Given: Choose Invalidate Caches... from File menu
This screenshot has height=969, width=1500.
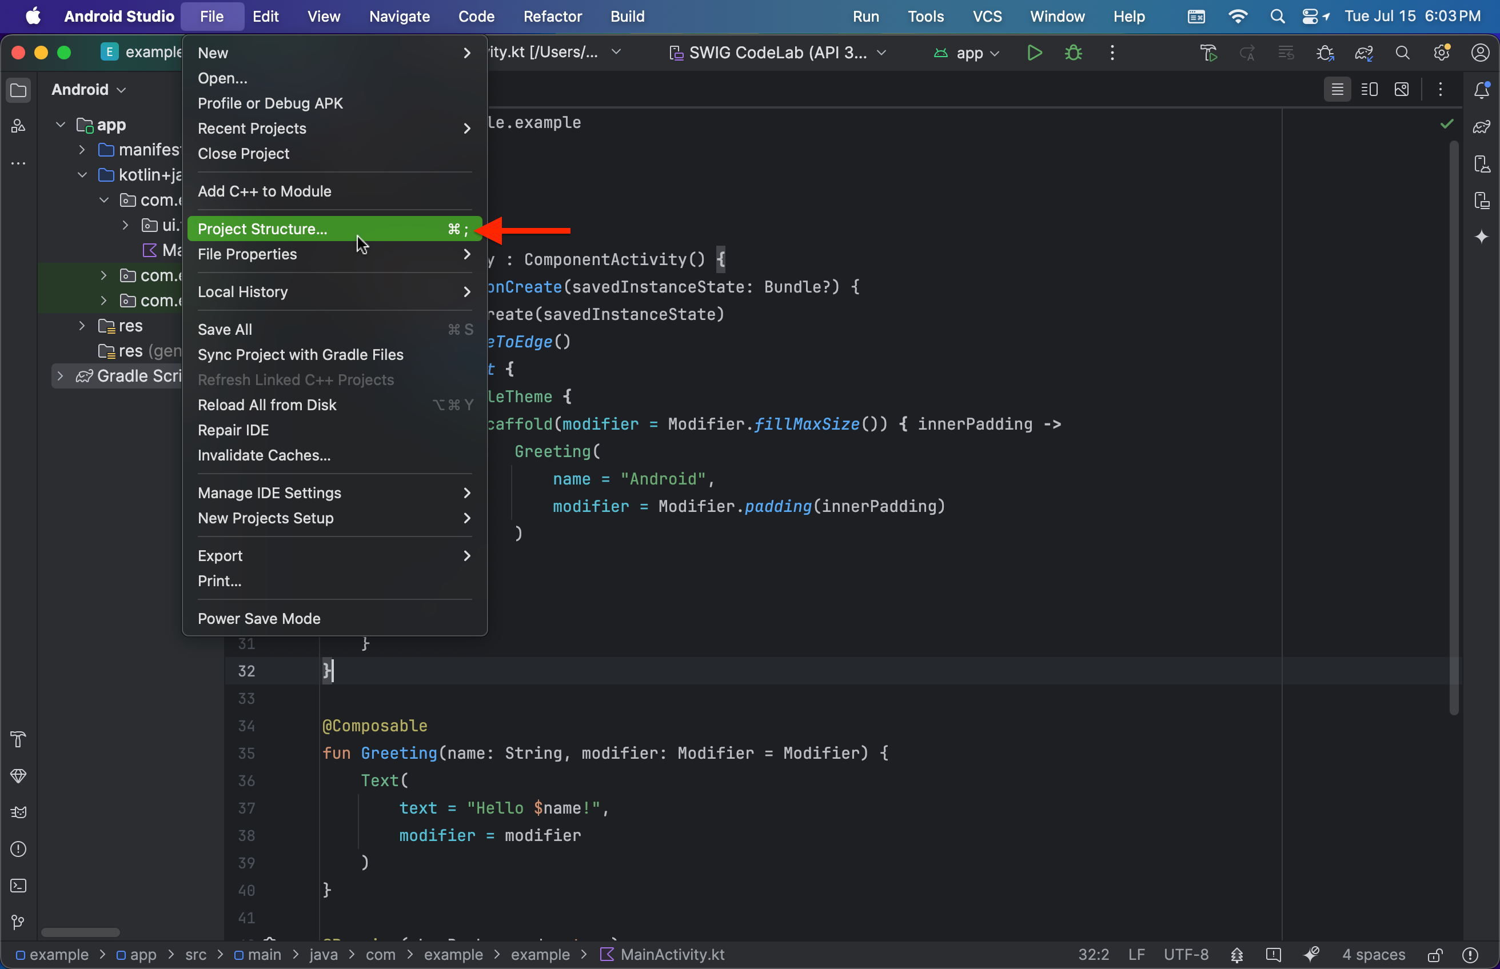Looking at the screenshot, I should 264,455.
